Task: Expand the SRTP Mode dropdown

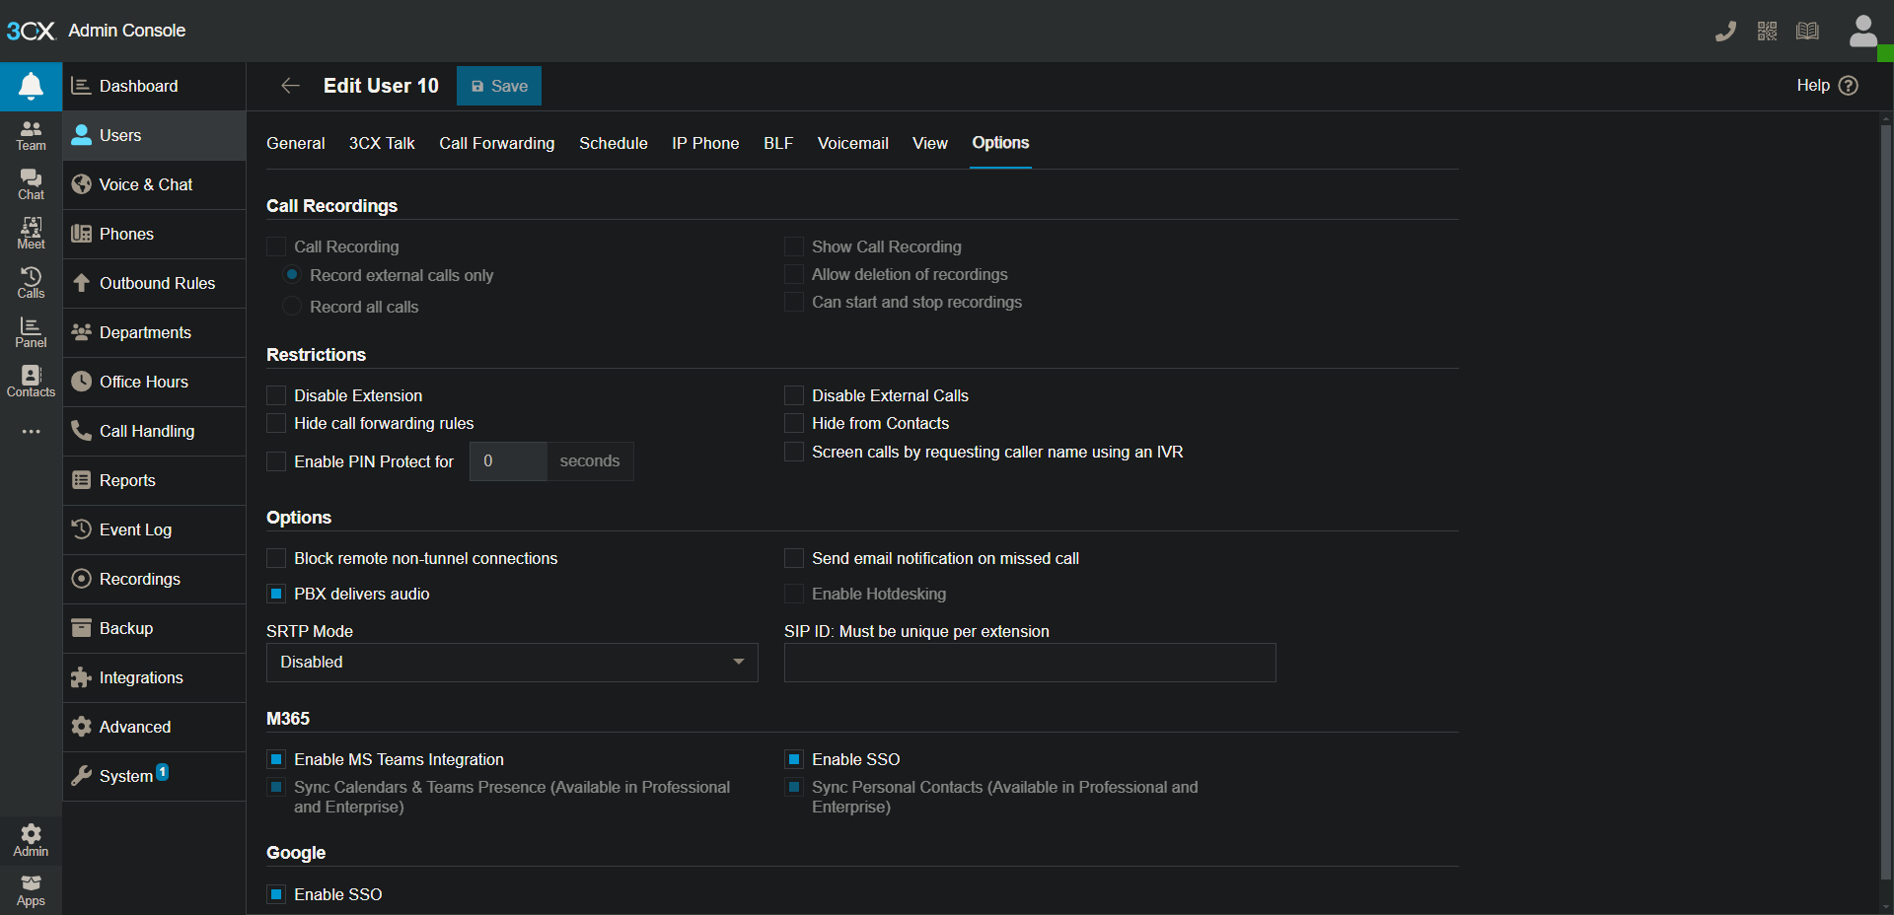Action: 511,663
